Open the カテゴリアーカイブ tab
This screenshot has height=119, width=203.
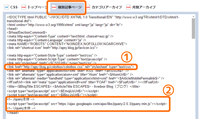104,7
